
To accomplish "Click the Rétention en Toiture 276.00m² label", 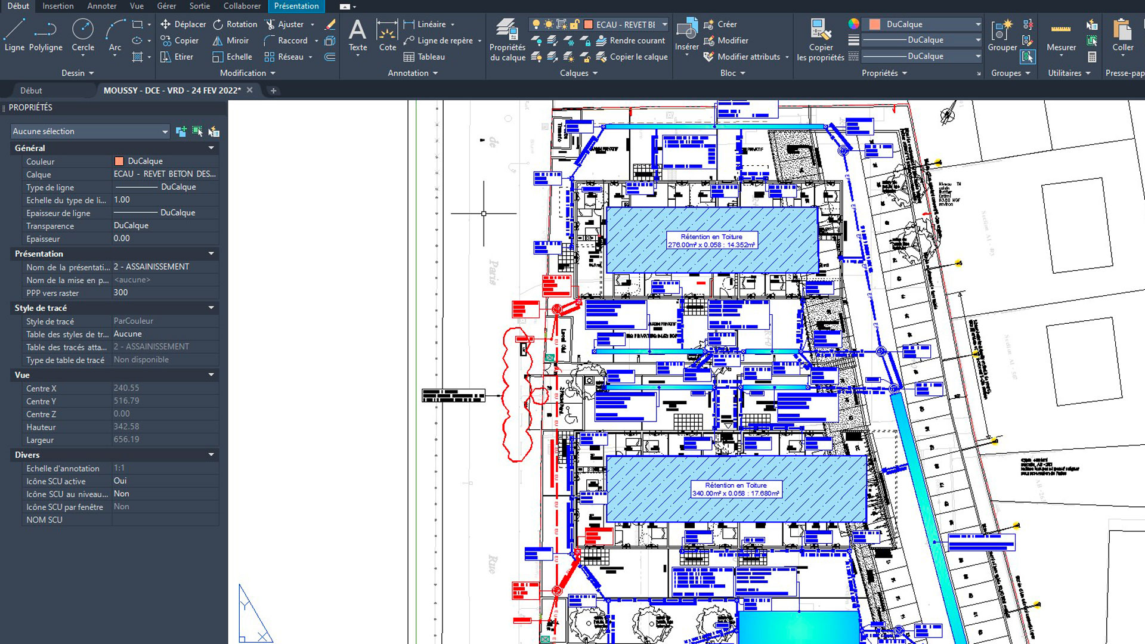I will (711, 241).
